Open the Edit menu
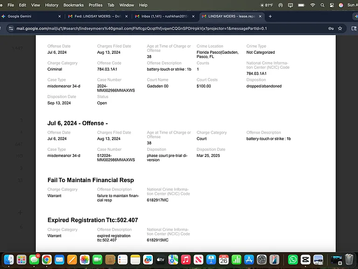 [x=22, y=5]
